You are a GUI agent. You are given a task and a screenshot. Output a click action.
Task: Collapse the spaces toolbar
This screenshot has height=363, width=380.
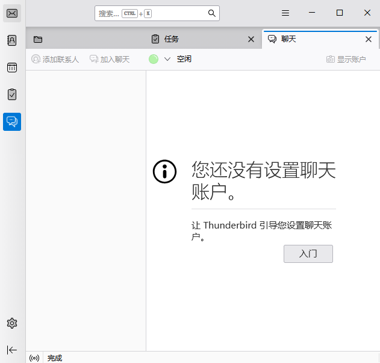click(x=12, y=350)
